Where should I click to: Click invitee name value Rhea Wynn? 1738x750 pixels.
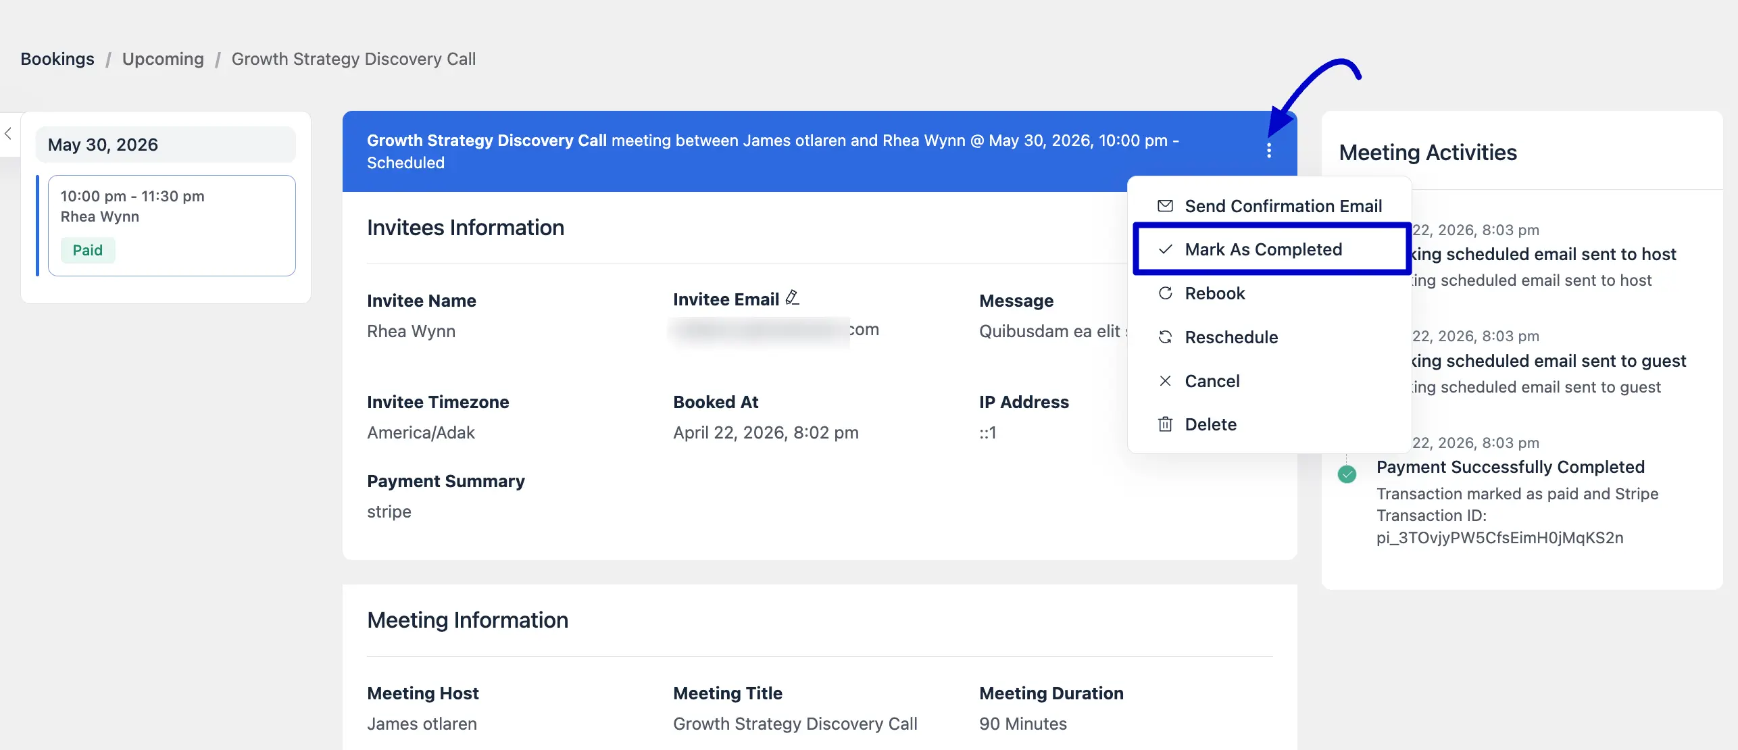point(411,331)
